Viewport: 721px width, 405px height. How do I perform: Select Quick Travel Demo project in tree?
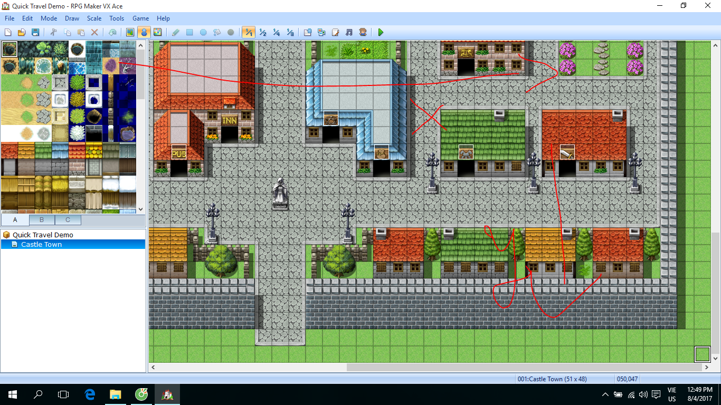(43, 235)
